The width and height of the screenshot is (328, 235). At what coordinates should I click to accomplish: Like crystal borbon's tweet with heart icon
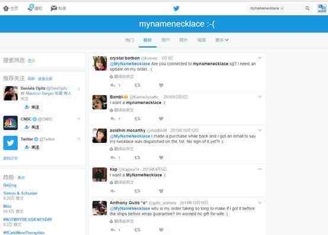pos(161,85)
